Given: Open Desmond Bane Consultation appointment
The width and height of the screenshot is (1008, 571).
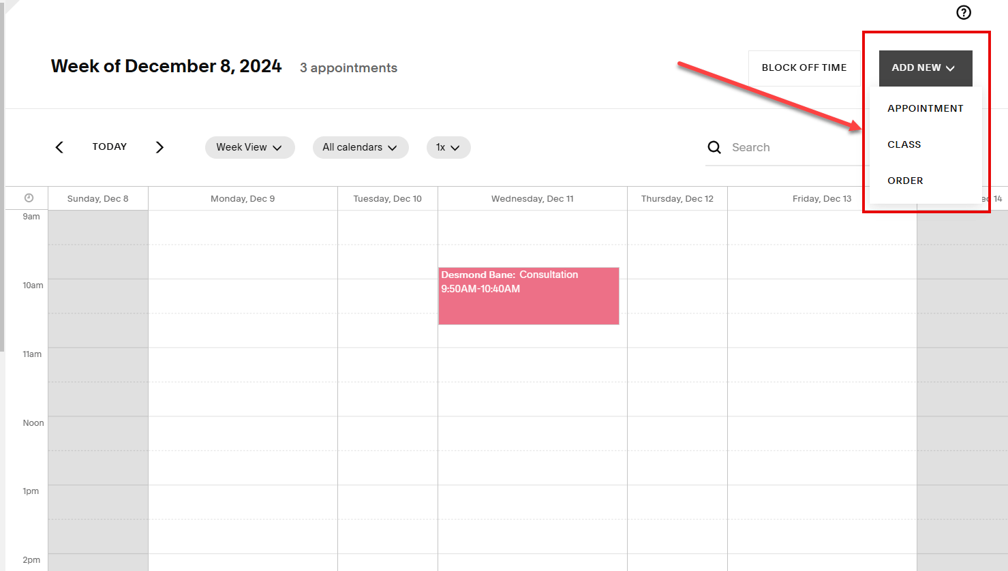Looking at the screenshot, I should (528, 296).
